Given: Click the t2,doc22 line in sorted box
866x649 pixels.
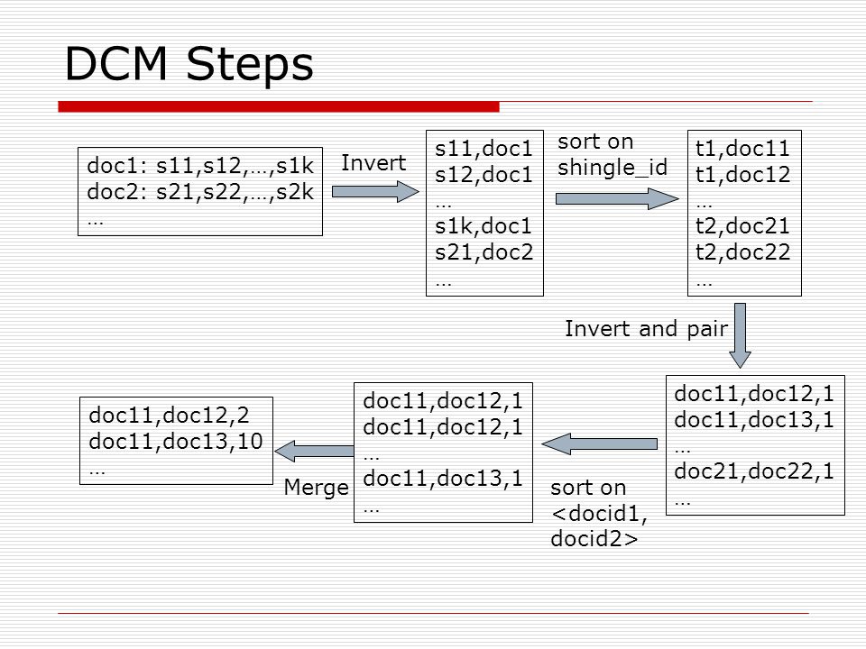Looking at the screenshot, I should point(742,252).
